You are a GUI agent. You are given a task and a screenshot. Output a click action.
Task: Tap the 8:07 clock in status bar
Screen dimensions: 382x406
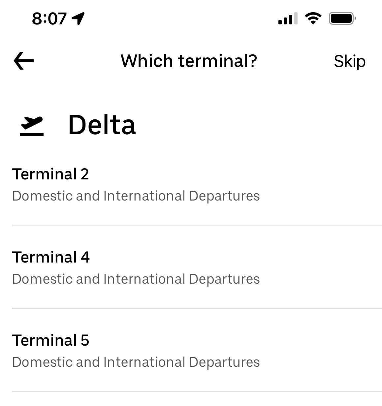49,18
